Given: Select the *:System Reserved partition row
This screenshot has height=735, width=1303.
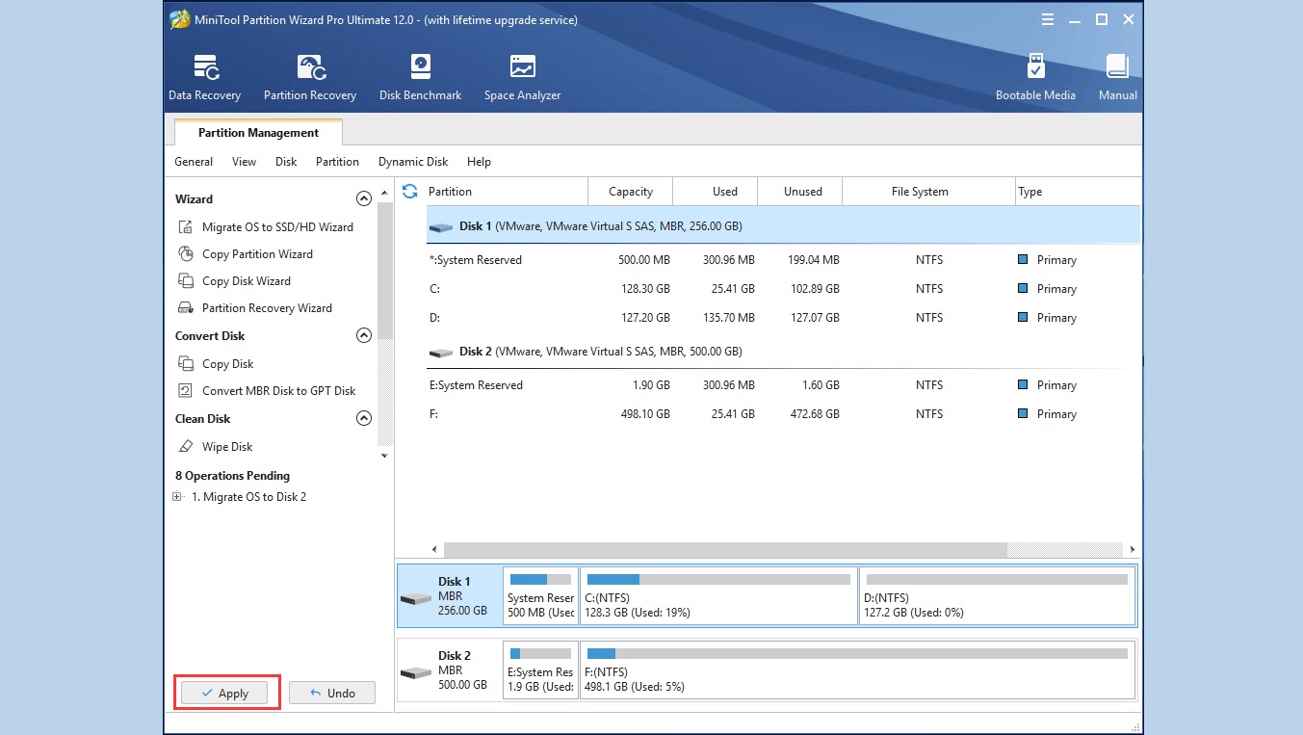Looking at the screenshot, I should (783, 260).
